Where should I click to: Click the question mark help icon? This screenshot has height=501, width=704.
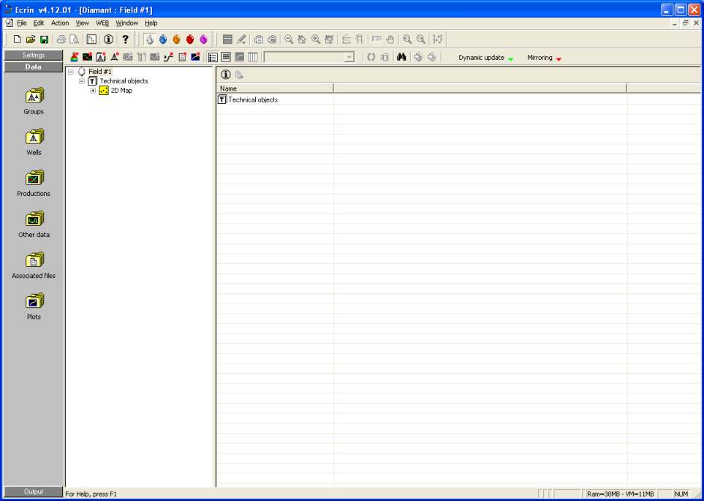[125, 39]
